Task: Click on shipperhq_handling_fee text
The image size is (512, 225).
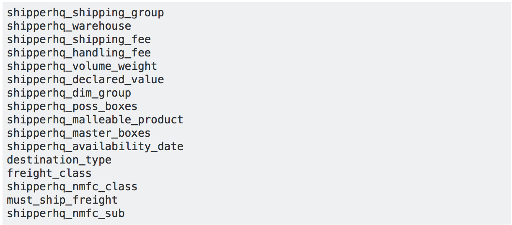Action: (79, 53)
